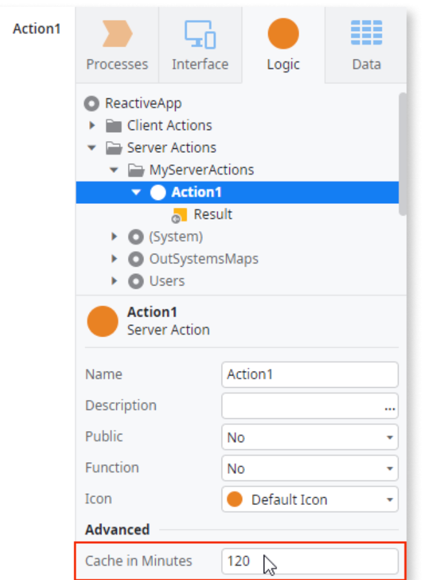The image size is (438, 580).
Task: Click the ReactiveApp module icon
Action: [92, 104]
